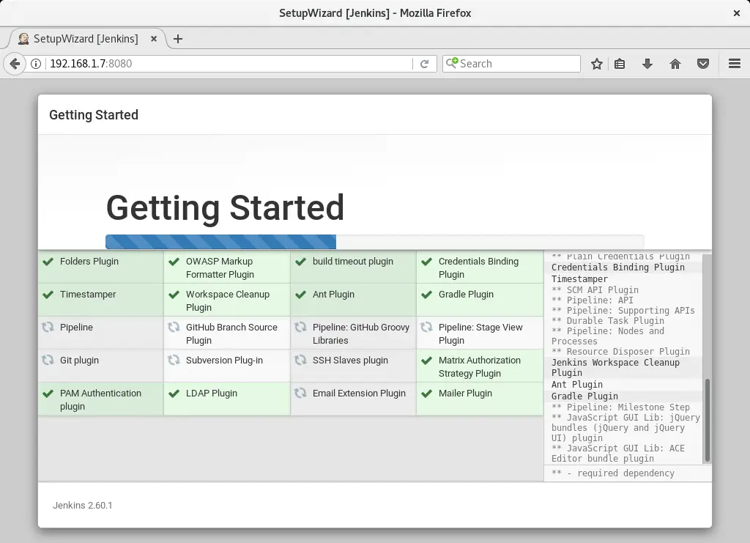Click 'LDAP Plugin' cell text

tap(212, 394)
